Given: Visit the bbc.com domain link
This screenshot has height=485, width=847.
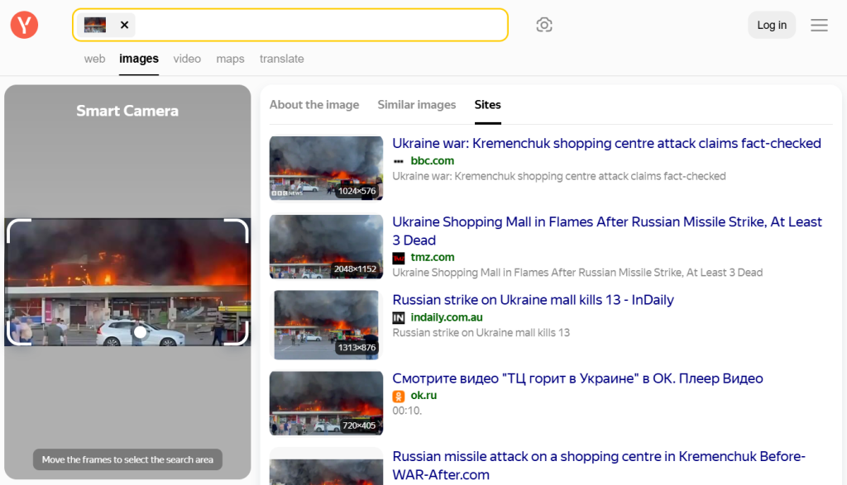Looking at the screenshot, I should point(432,161).
